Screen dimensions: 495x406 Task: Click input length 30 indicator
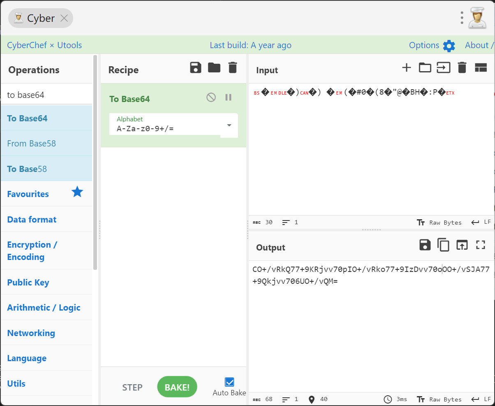(x=263, y=222)
